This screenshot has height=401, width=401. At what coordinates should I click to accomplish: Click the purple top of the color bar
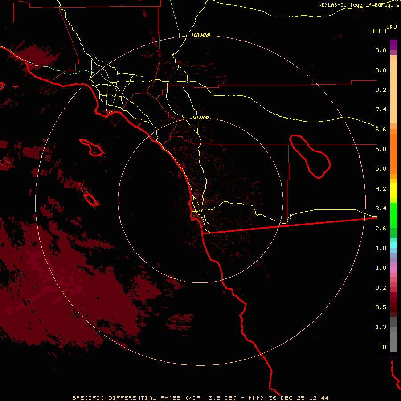pos(393,45)
